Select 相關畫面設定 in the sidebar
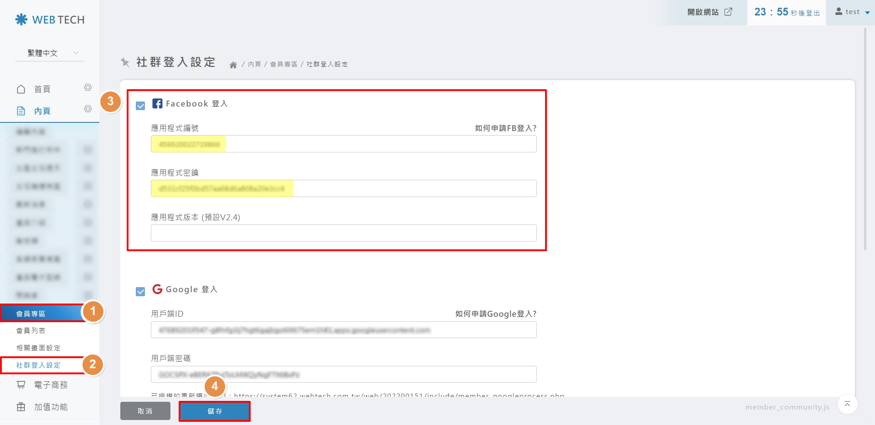875x425 pixels. coord(38,348)
